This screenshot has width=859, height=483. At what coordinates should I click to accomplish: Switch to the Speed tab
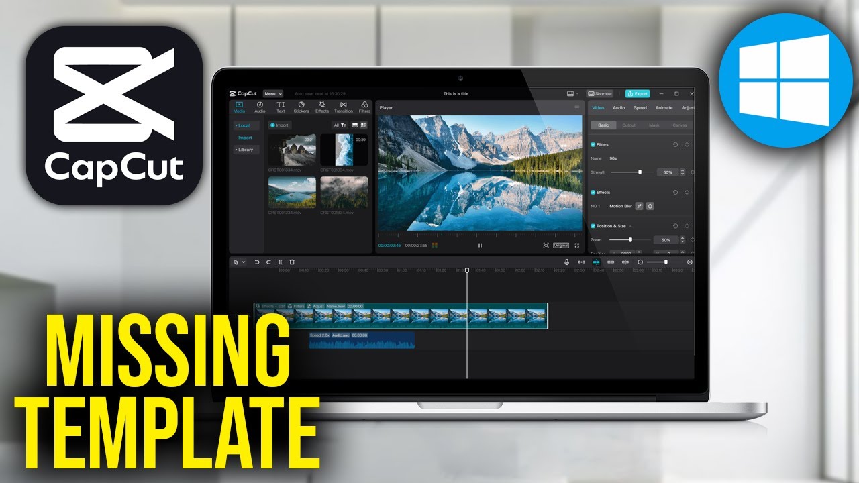tap(640, 107)
